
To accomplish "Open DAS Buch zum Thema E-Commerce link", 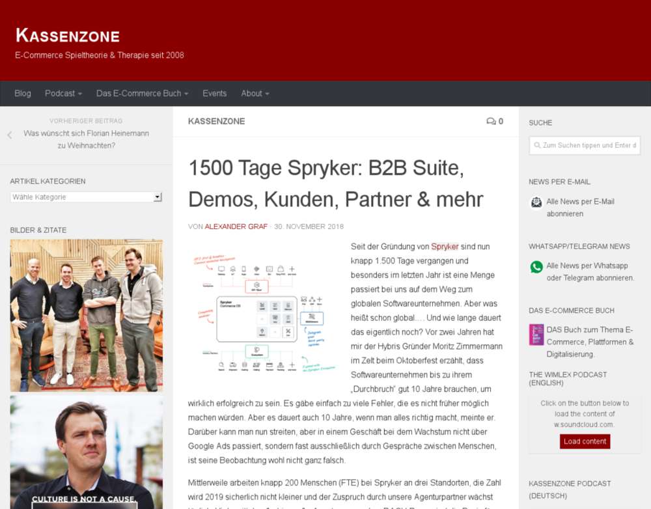I will 590,342.
